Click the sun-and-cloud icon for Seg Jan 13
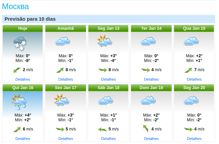 point(105,41)
